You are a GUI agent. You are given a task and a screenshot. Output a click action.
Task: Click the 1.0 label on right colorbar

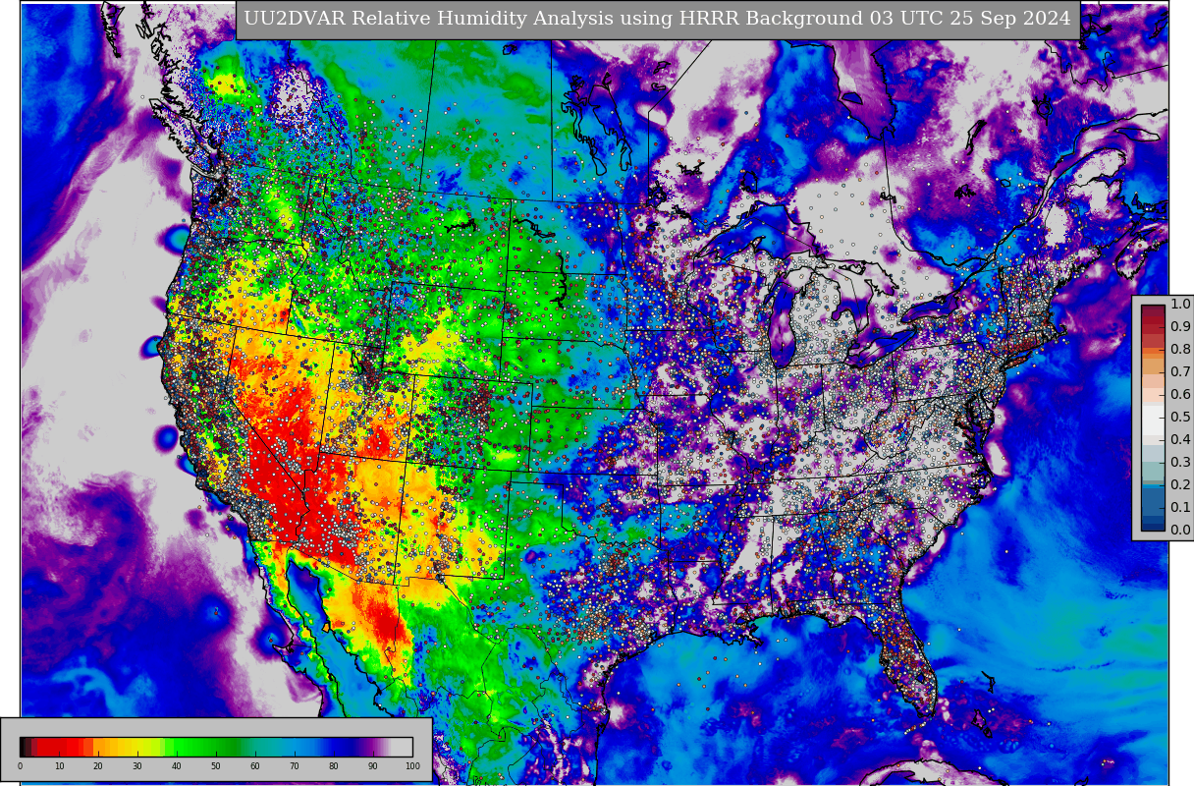[x=1180, y=304]
